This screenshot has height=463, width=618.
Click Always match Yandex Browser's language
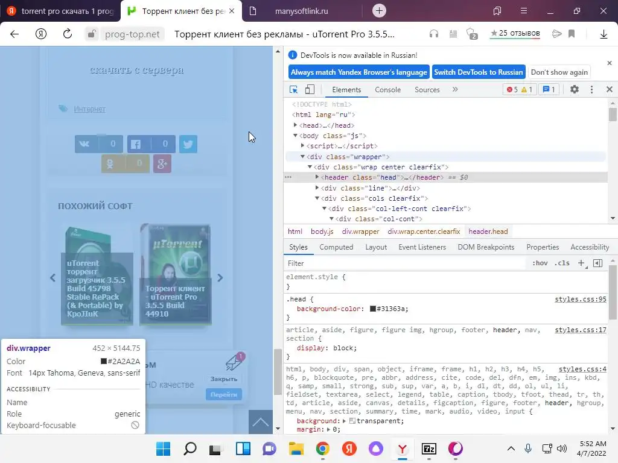[x=358, y=72]
